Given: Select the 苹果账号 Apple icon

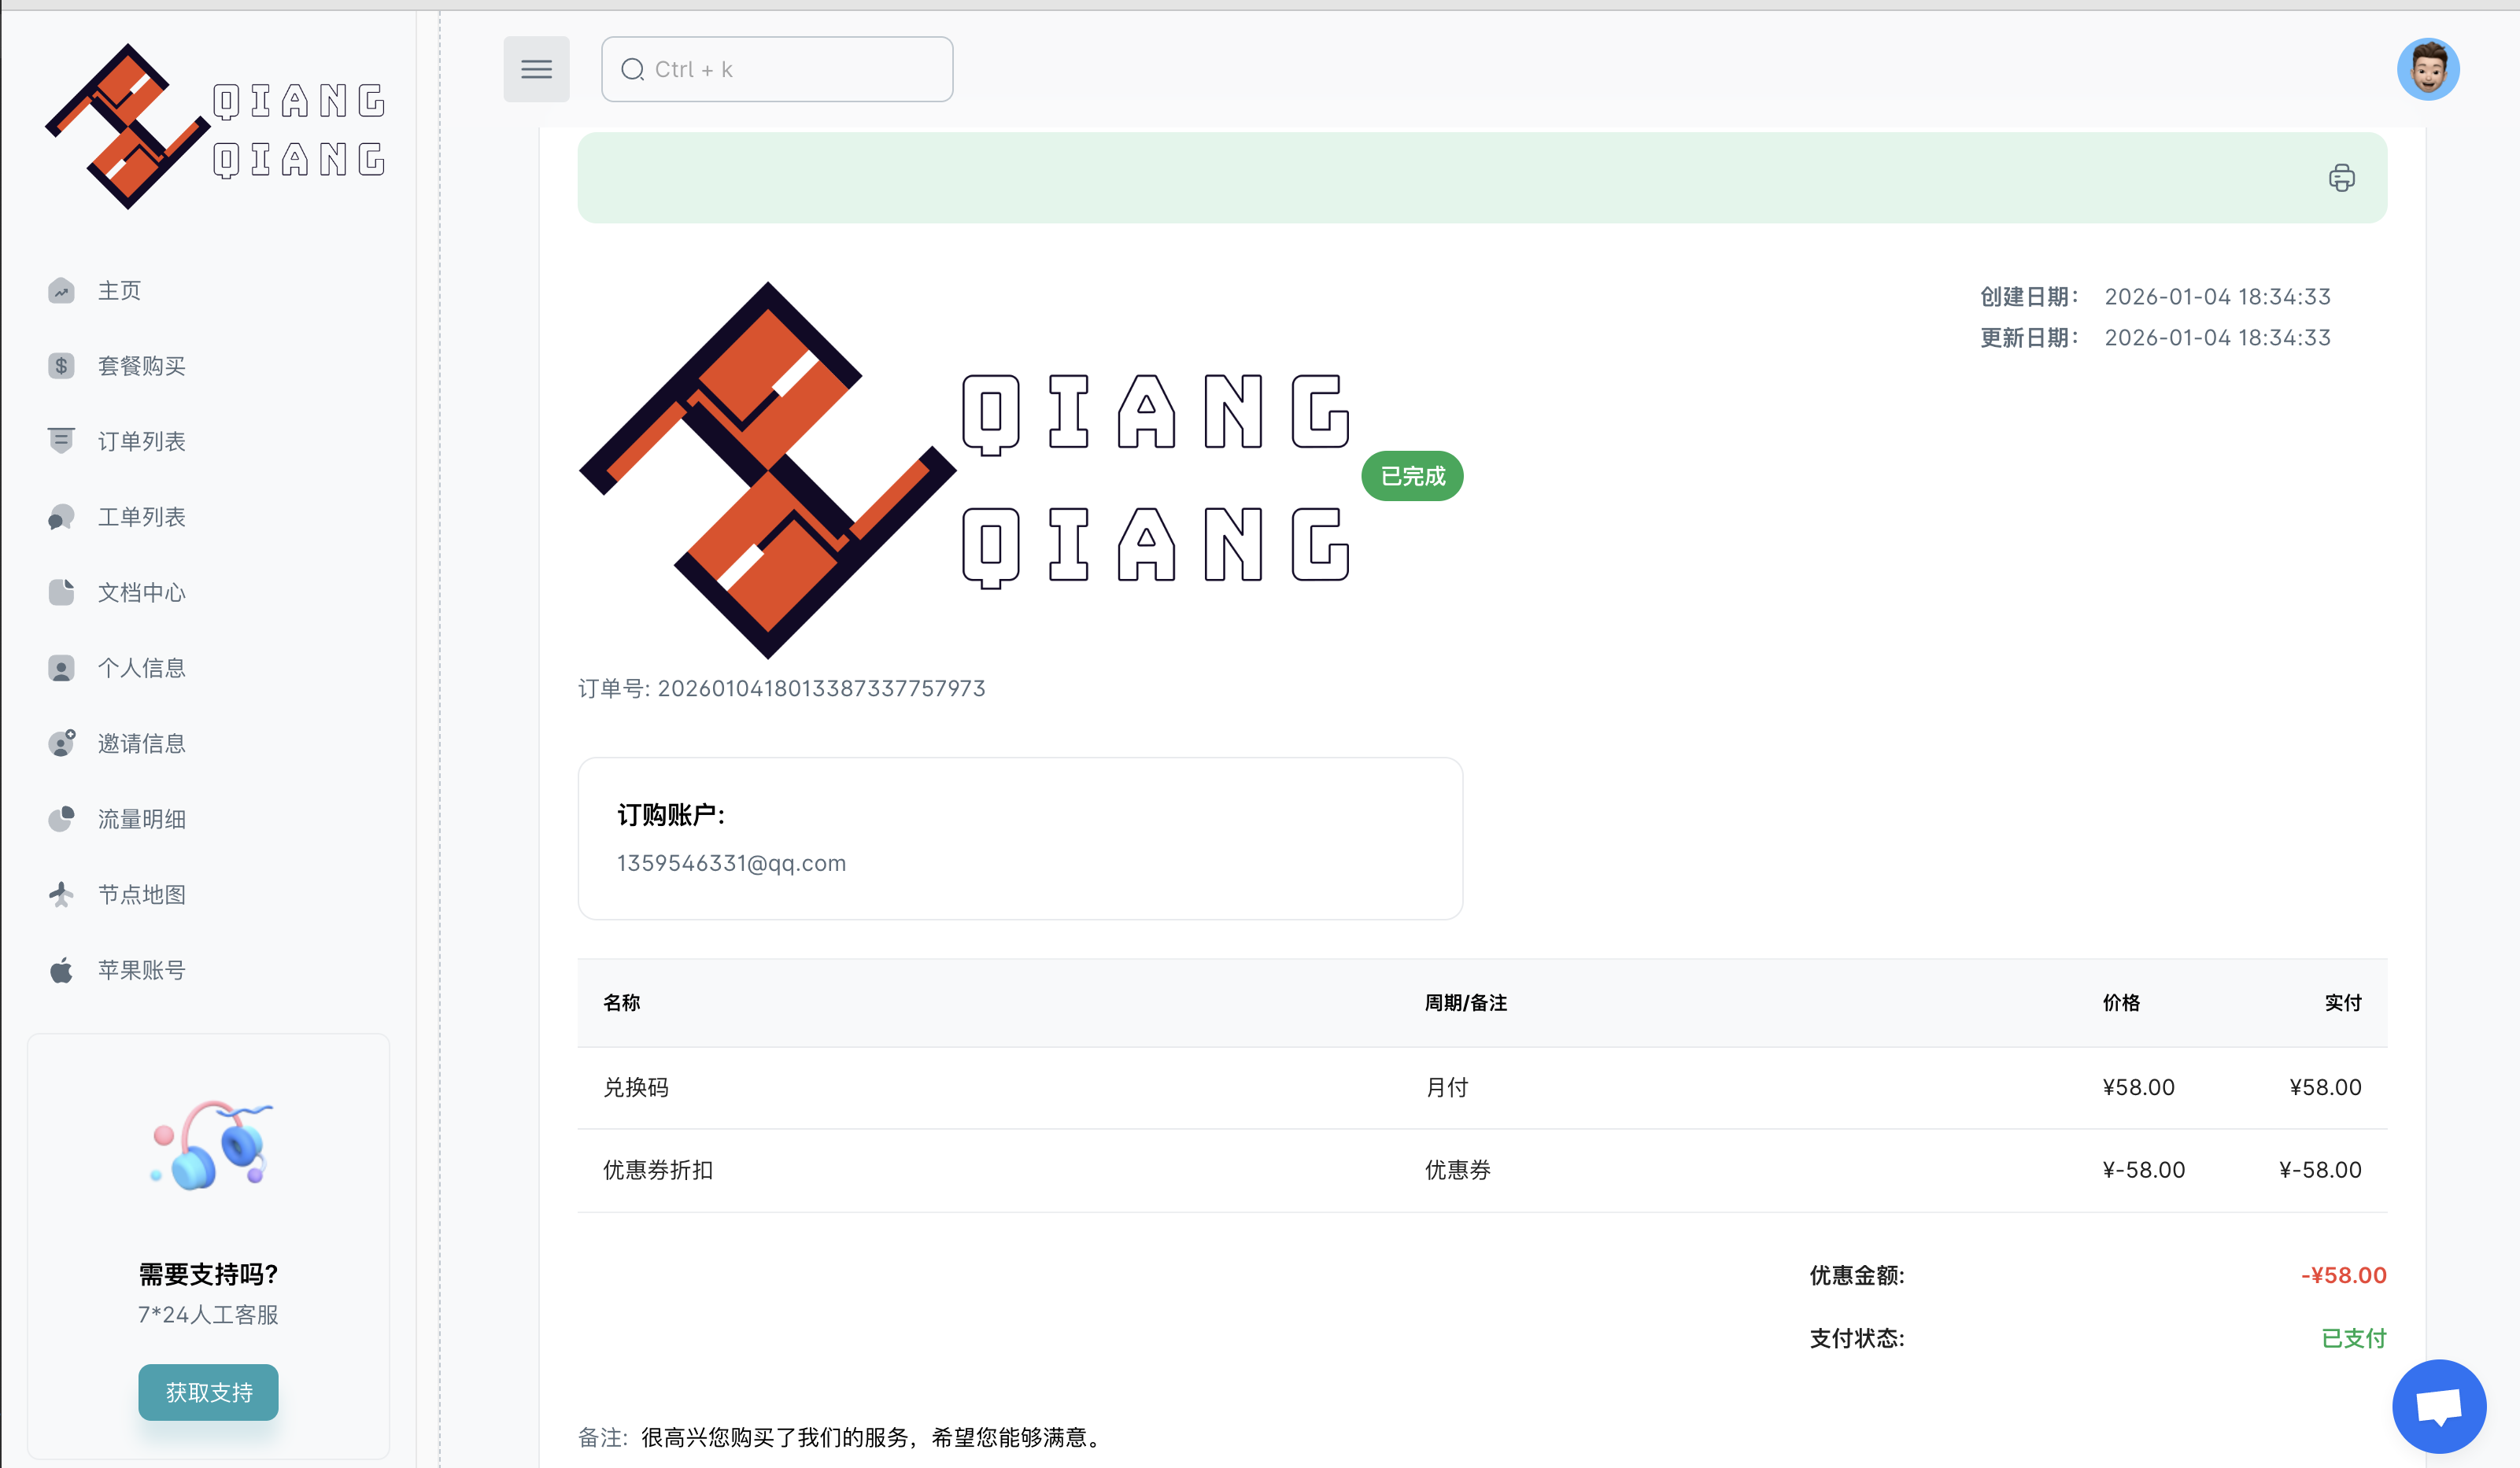Looking at the screenshot, I should point(61,969).
